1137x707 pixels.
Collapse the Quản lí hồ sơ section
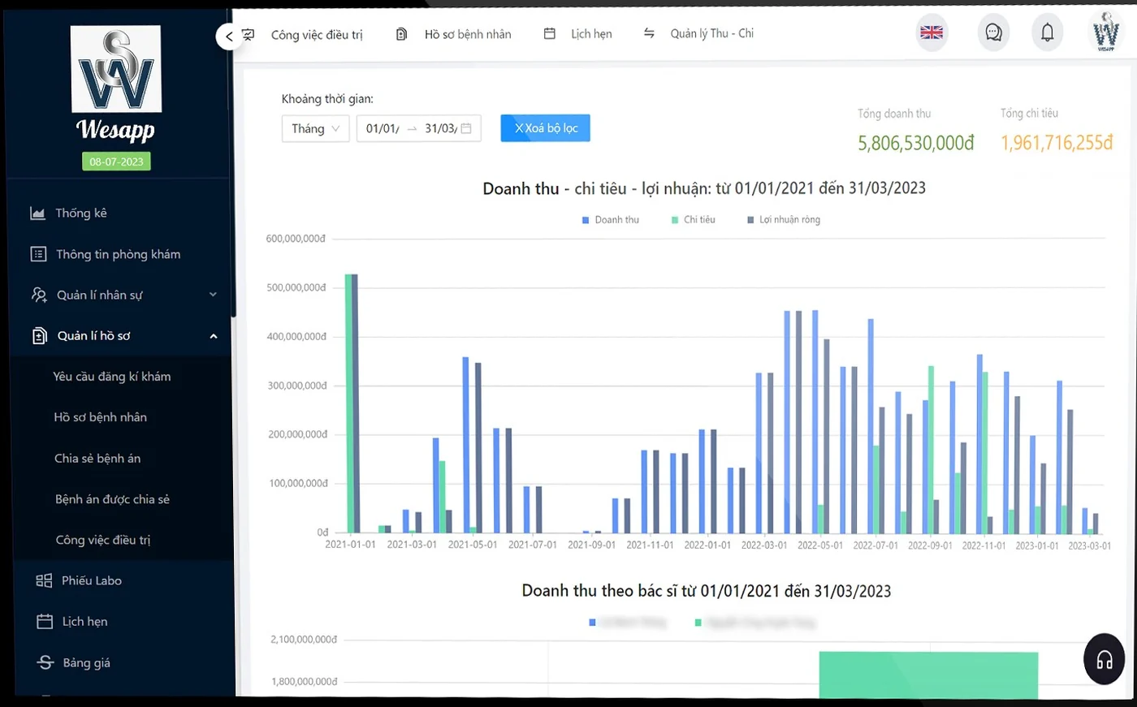(123, 336)
